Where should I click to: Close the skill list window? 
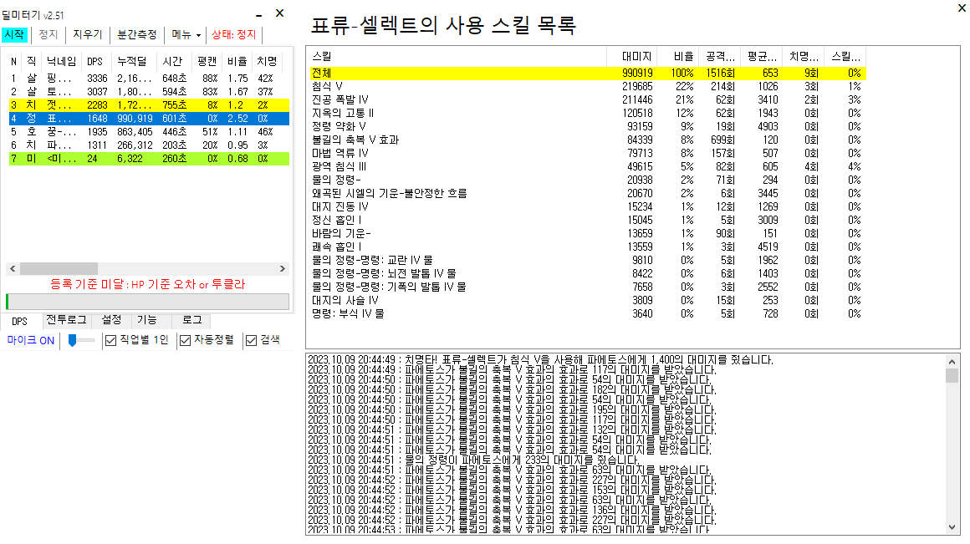coord(962,8)
